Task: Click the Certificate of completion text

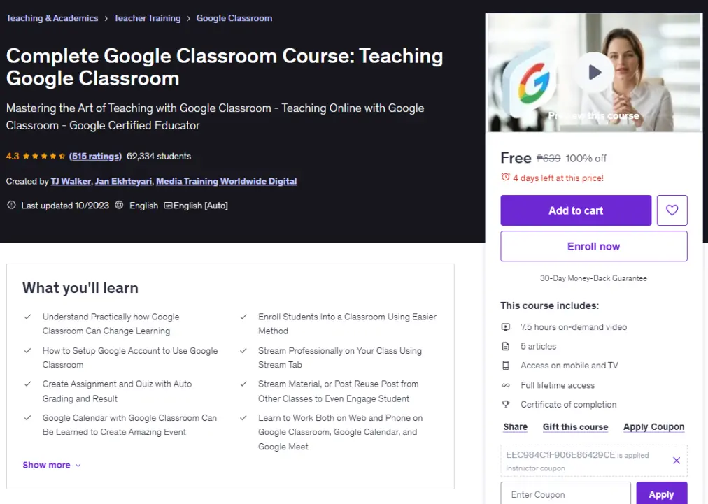Action: point(568,405)
